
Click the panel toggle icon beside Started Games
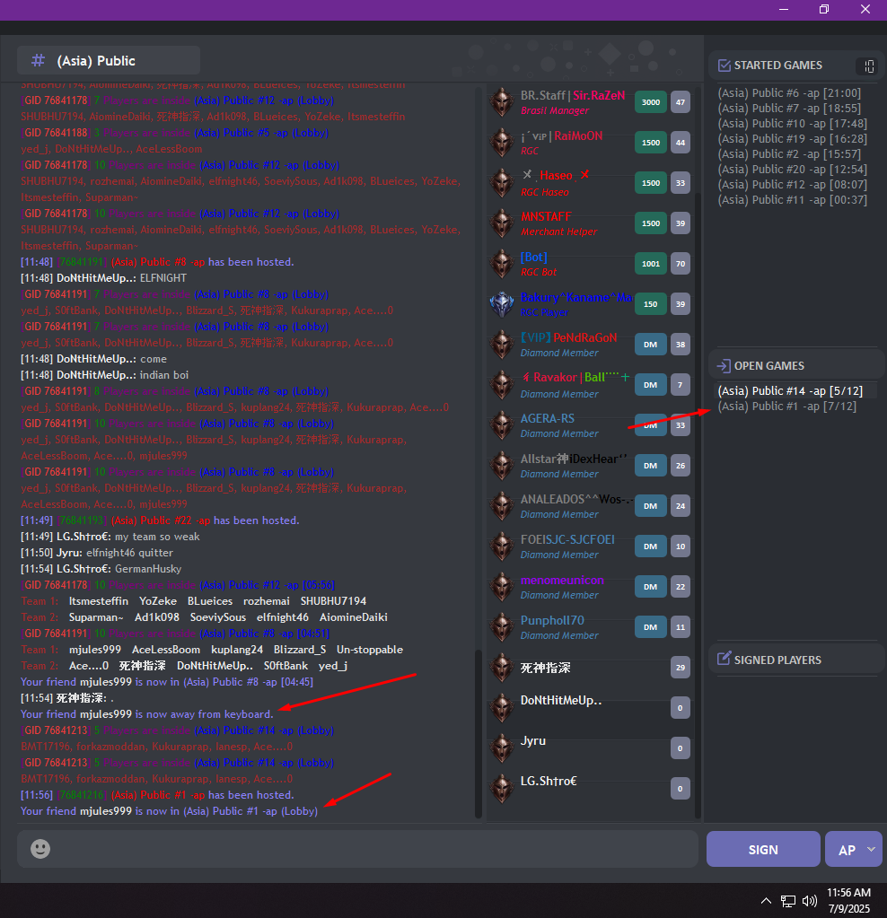click(869, 66)
